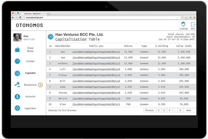Open Andy's public key link
Image resolution: width=208 pixels, height=139 pixels.
pos(96,87)
